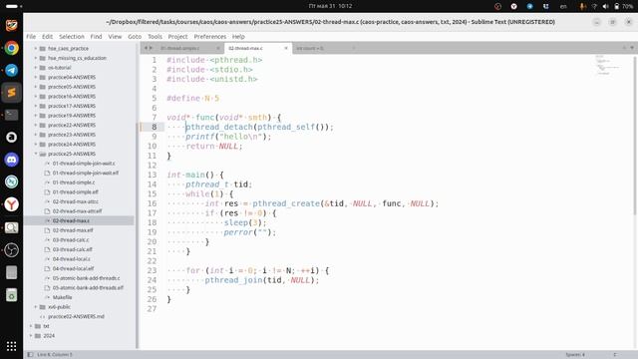Toggle the sidebar using the status bar icon
The image size is (638, 359).
30,355
